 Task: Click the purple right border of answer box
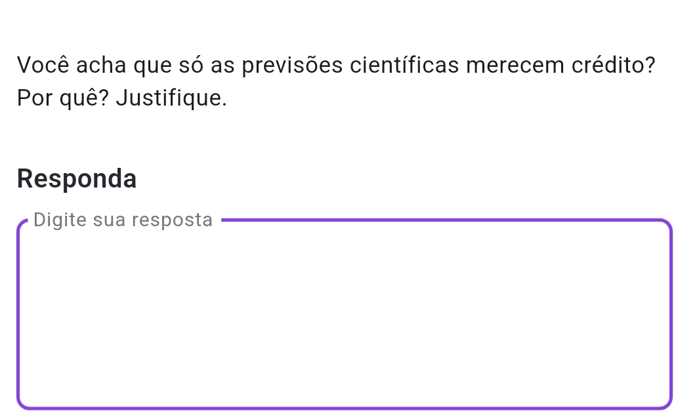pyautogui.click(x=671, y=315)
